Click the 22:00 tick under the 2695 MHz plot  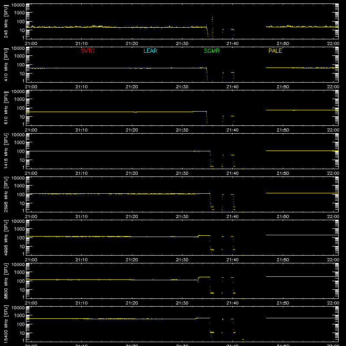click(x=333, y=217)
